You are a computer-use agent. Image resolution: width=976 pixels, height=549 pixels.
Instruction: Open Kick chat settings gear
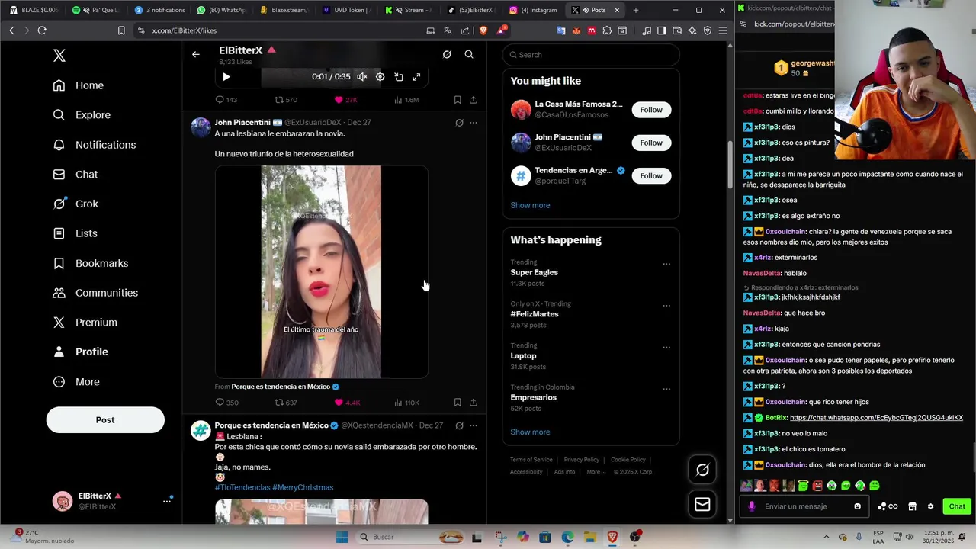pyautogui.click(x=930, y=506)
